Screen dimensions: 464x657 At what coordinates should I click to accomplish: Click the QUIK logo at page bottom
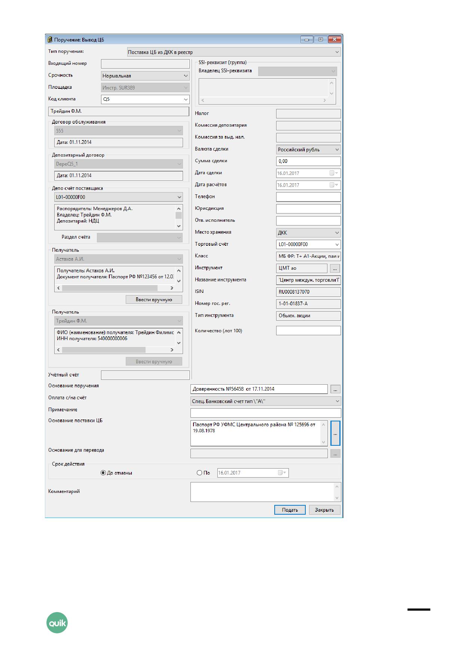coord(57,623)
